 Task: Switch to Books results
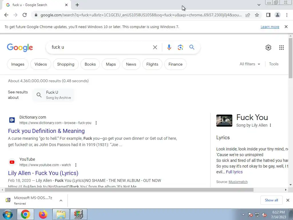tap(90, 64)
